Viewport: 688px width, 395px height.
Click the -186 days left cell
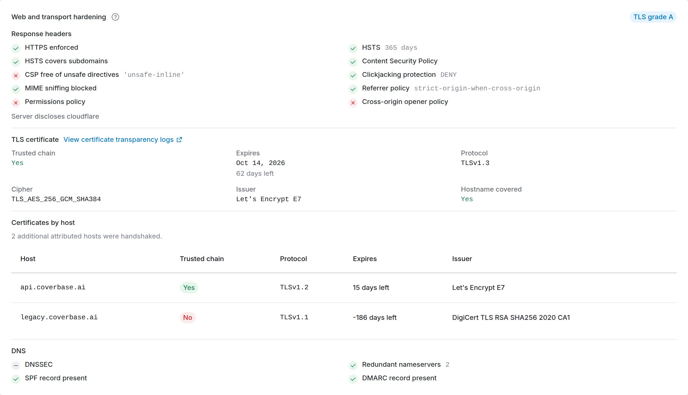click(375, 318)
